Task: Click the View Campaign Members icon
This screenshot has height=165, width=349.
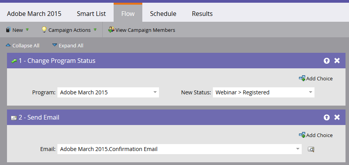Action: [x=111, y=30]
